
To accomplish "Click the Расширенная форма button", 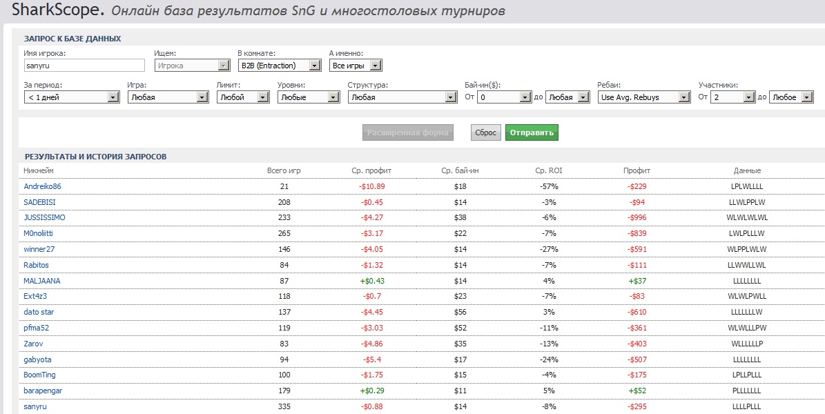I will click(x=407, y=132).
